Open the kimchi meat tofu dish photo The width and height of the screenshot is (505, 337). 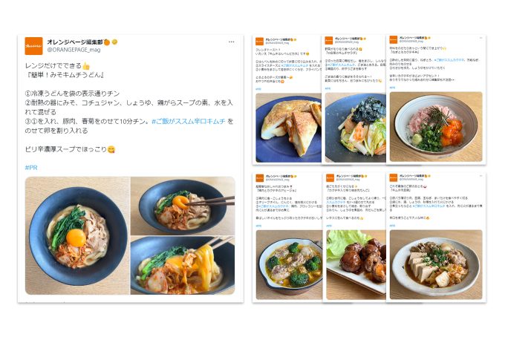(436, 264)
